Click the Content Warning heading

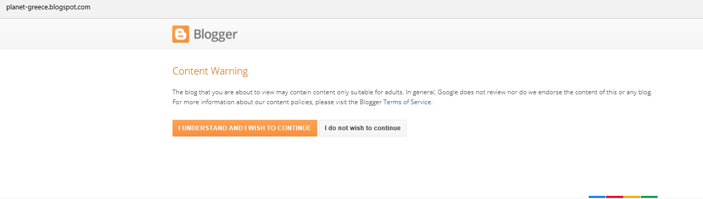pyautogui.click(x=210, y=71)
